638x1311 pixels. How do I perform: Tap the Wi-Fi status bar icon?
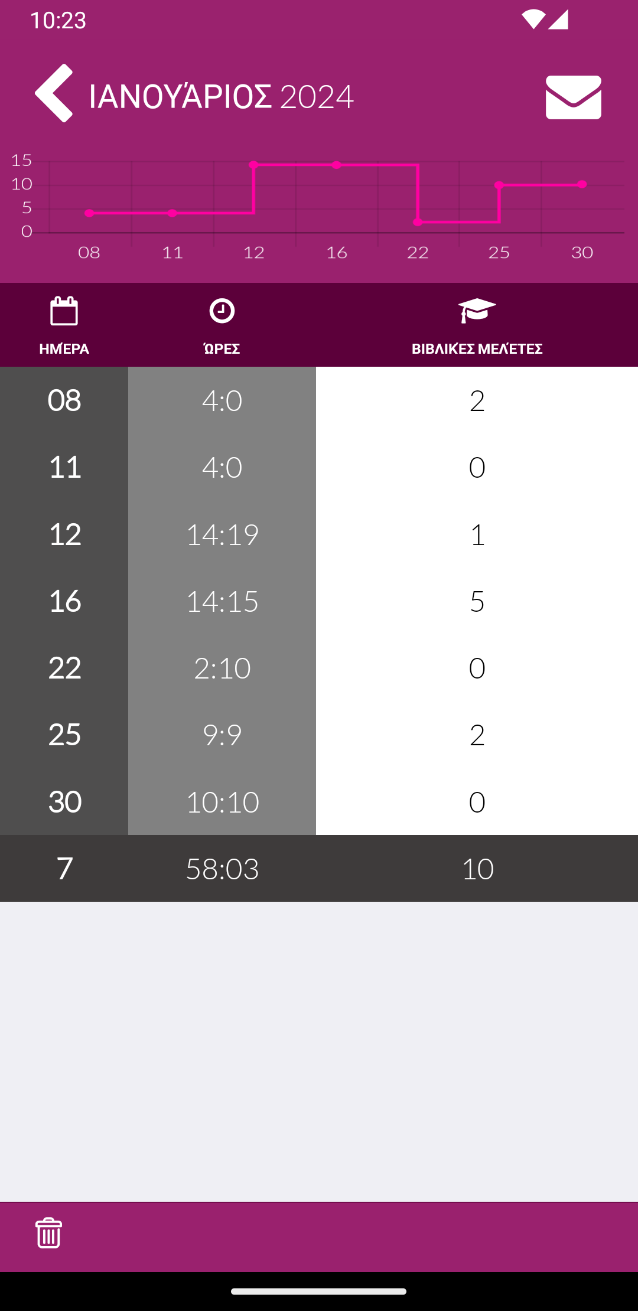pos(533,19)
